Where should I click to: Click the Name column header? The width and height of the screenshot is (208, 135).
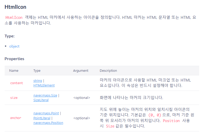pos(14,71)
